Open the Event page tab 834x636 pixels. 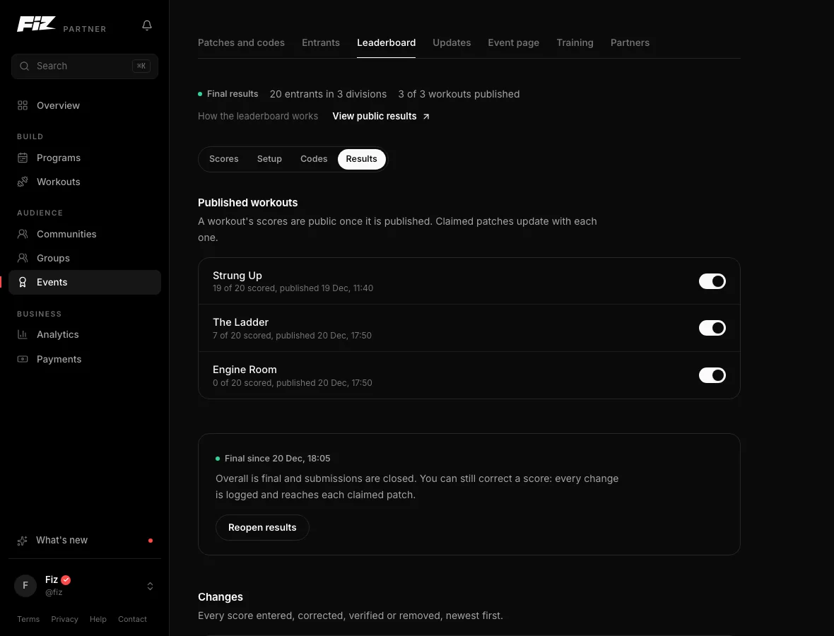513,42
